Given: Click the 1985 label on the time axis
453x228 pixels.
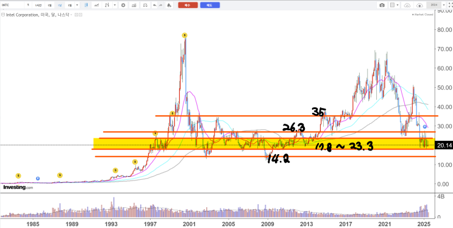Looking at the screenshot, I should tap(33, 224).
